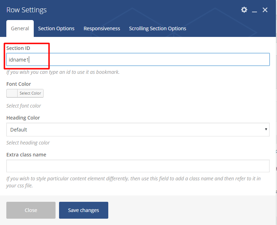Expand the Heading Color dropdown

point(138,129)
